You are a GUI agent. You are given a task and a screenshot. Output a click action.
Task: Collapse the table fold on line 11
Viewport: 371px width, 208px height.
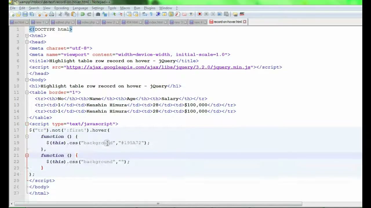pyautogui.click(x=27, y=92)
